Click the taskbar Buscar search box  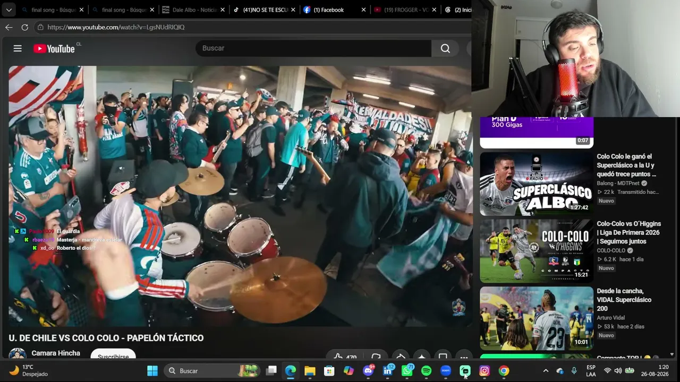pyautogui.click(x=212, y=371)
